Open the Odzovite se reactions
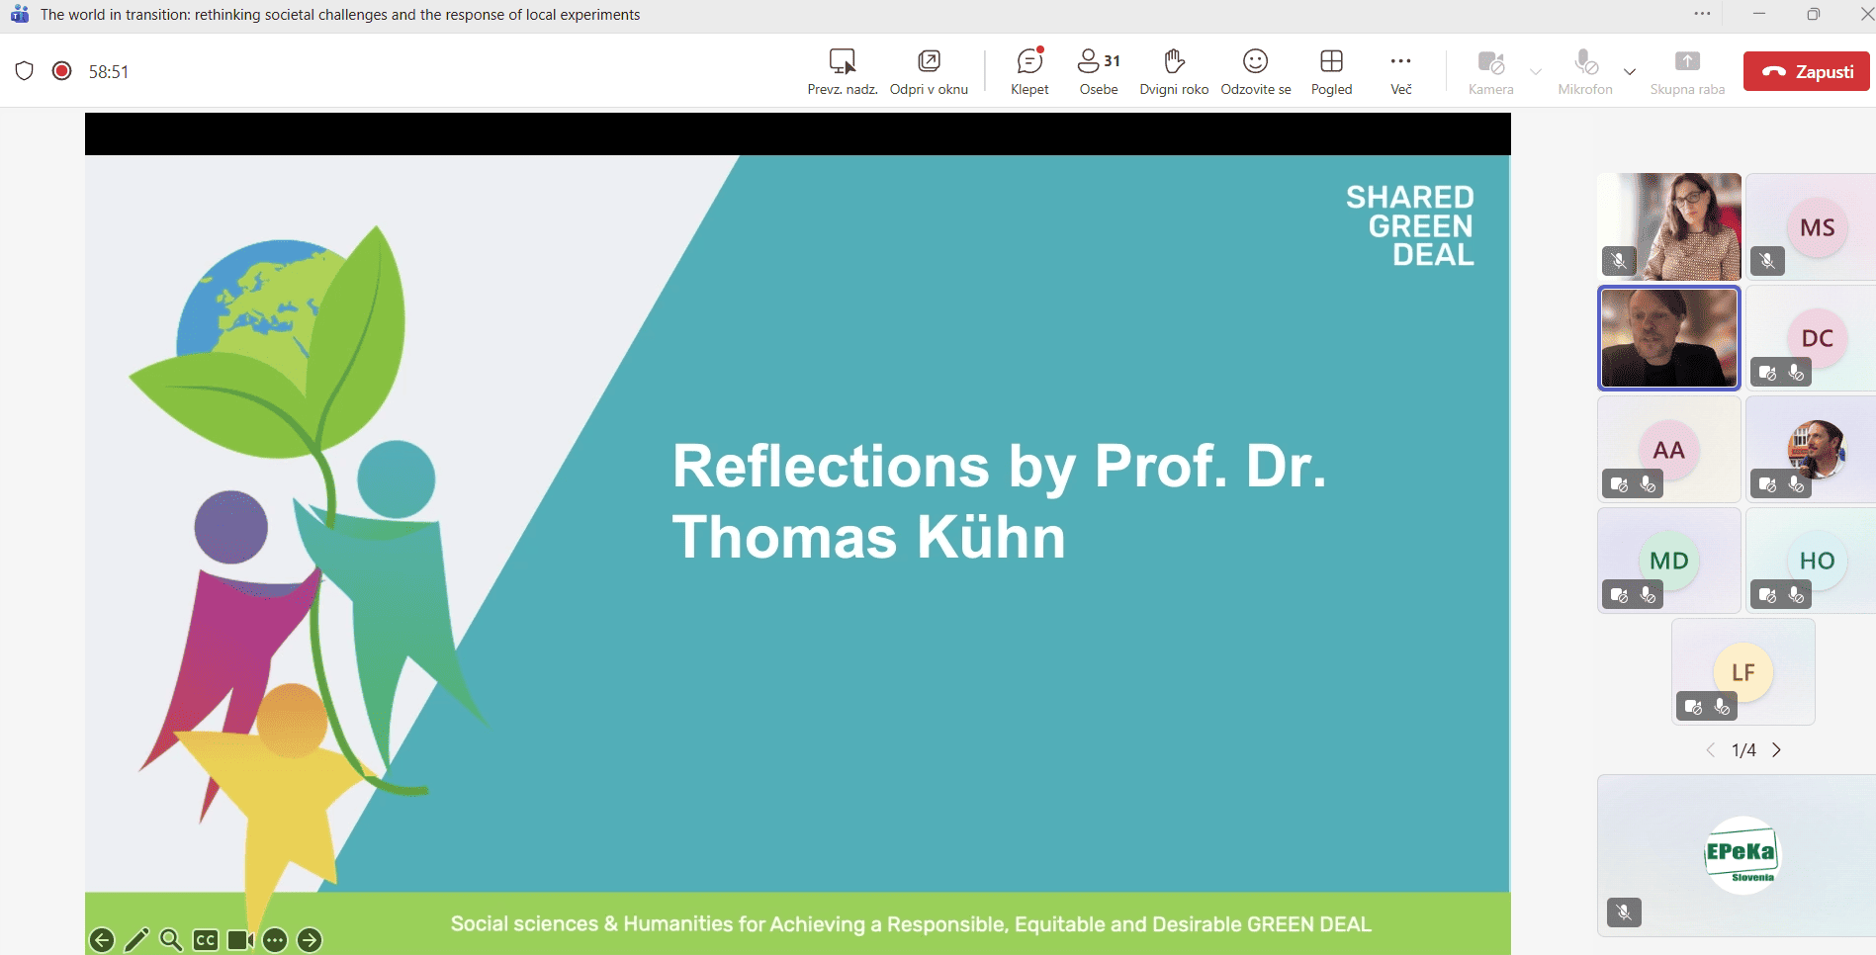Screen dimensions: 1876x955 [1255, 71]
